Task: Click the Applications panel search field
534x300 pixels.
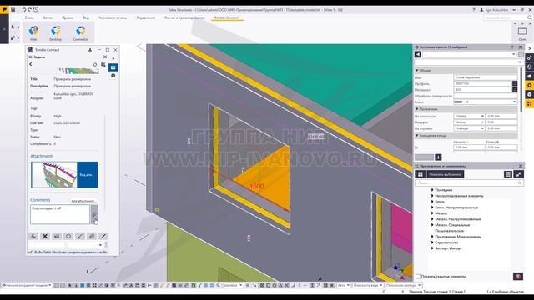Action: [469, 183]
